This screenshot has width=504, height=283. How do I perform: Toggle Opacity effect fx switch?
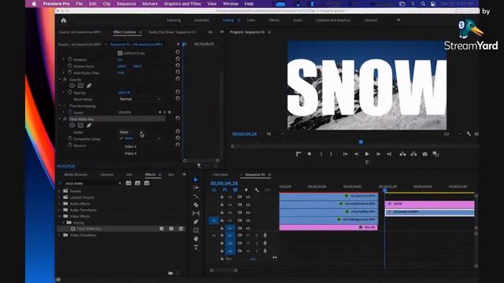pyautogui.click(x=65, y=79)
